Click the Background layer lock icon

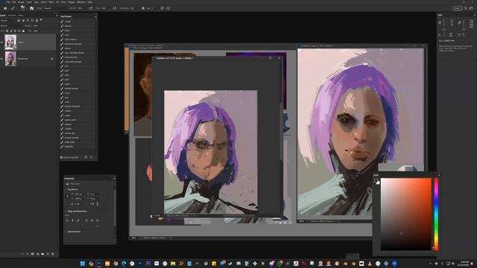point(52,59)
